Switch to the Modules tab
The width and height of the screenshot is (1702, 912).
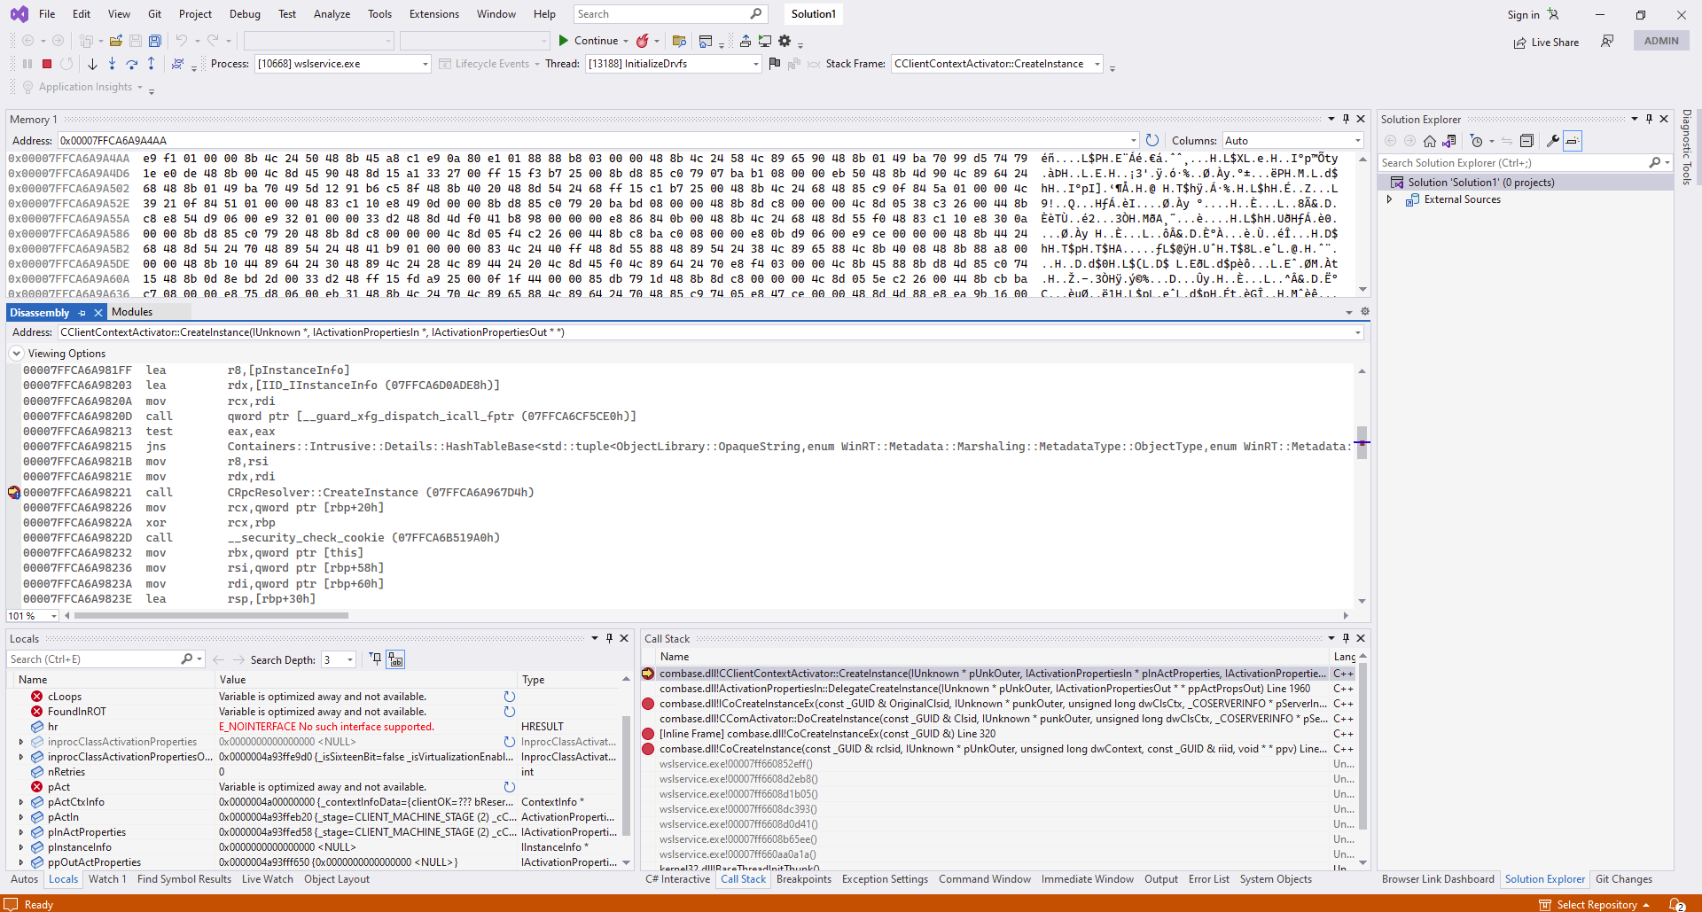[x=132, y=311]
